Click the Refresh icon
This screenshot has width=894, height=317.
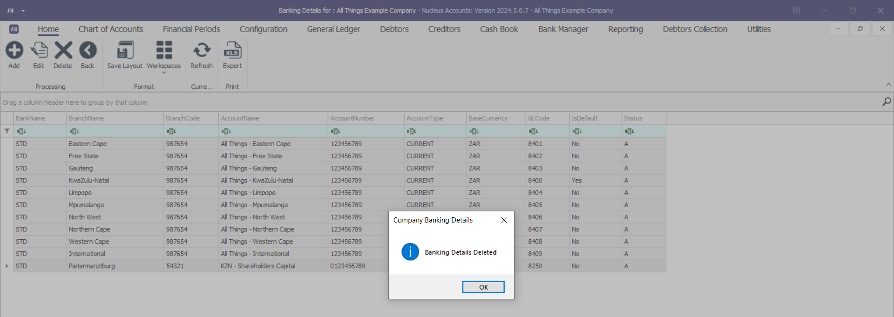point(202,50)
